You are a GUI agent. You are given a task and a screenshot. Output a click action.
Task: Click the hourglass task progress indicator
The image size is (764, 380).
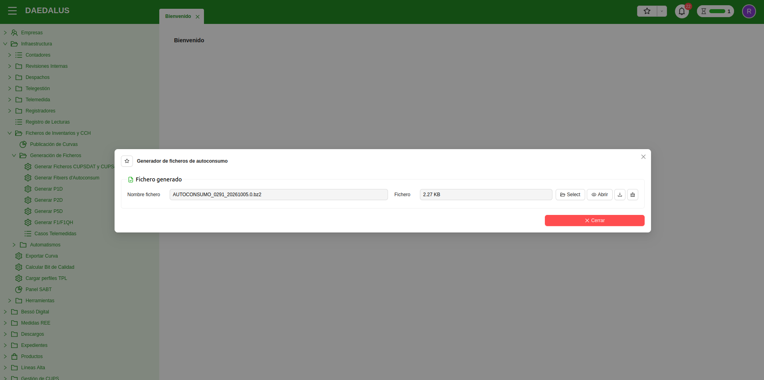[715, 11]
